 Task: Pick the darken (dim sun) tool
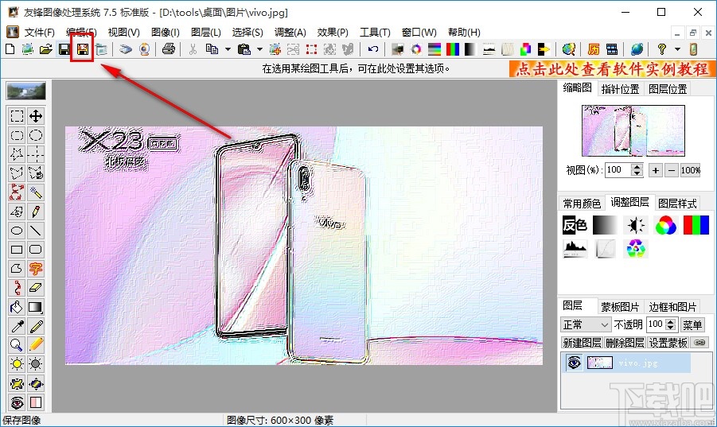click(36, 364)
